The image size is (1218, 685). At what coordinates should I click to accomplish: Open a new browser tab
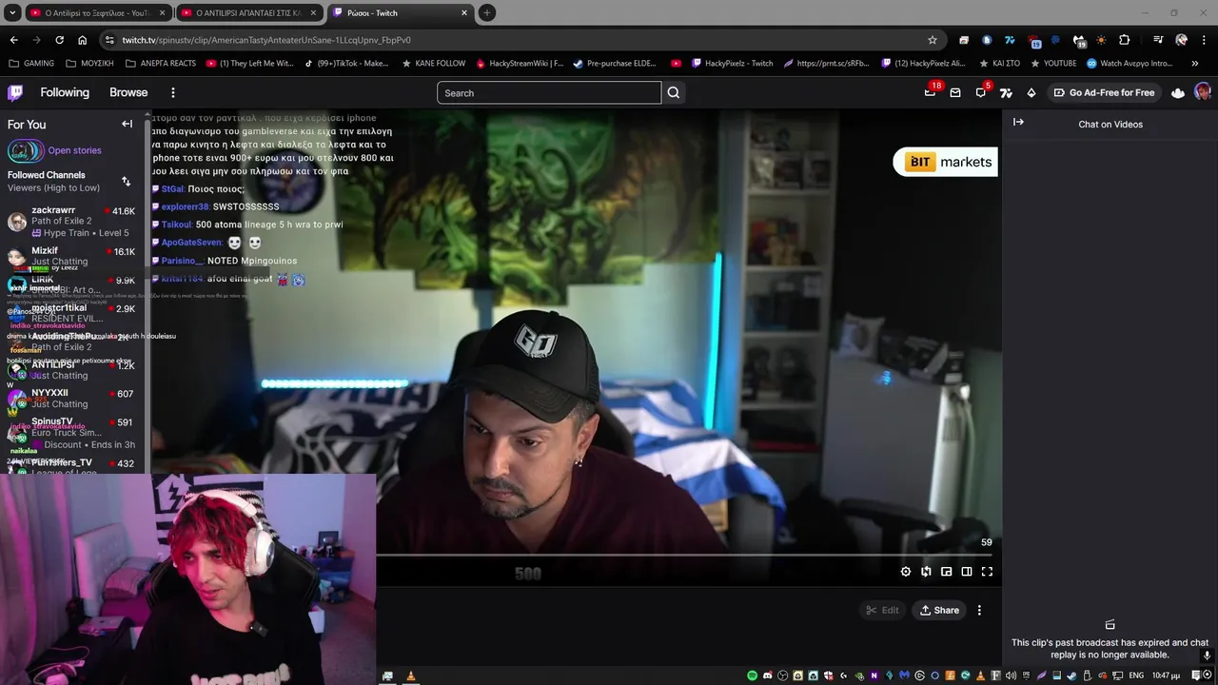(x=487, y=12)
